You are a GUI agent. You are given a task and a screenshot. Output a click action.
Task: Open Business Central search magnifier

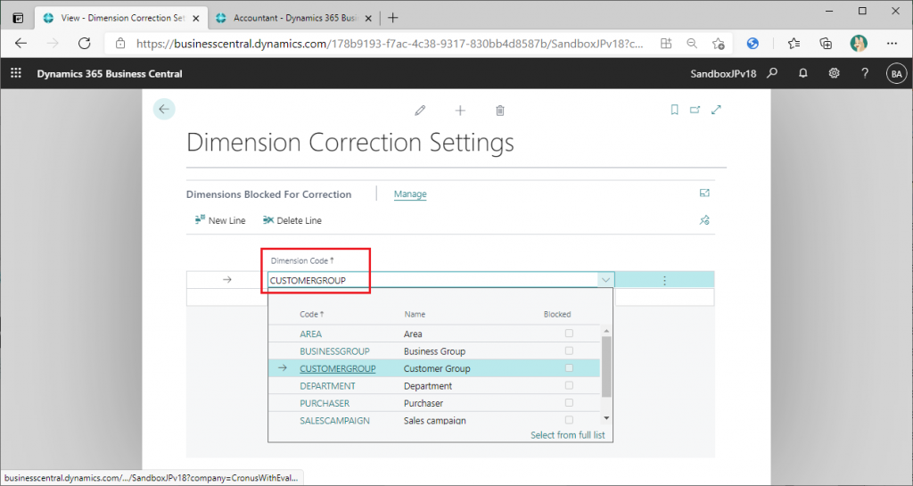[772, 73]
